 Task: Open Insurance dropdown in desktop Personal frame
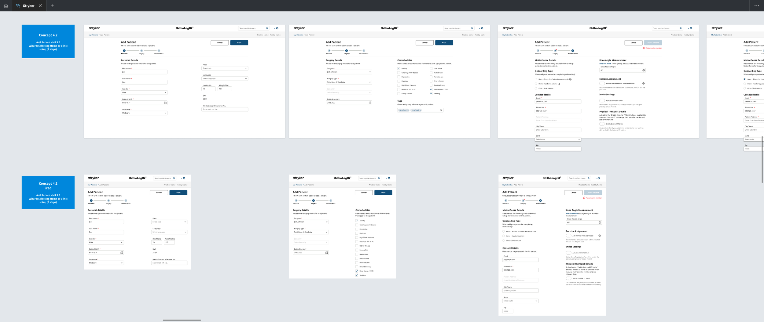144,113
